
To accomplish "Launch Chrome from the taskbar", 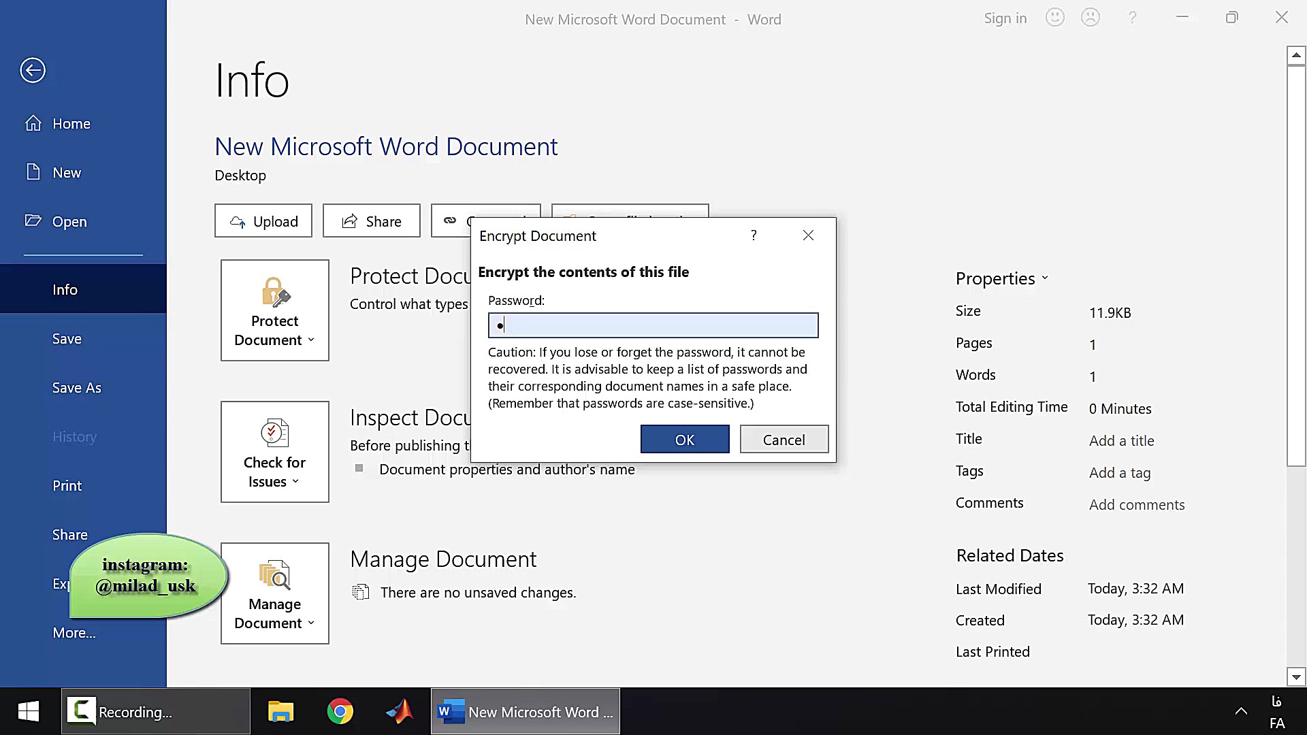I will [340, 712].
